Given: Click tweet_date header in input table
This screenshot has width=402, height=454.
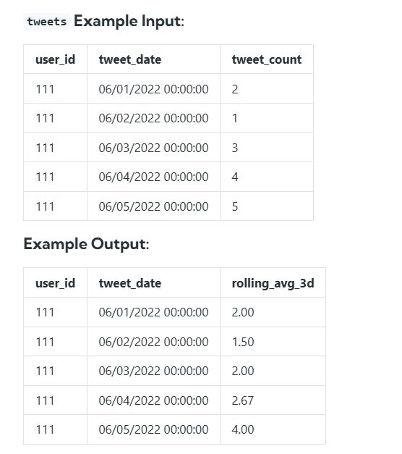Looking at the screenshot, I should (x=130, y=59).
